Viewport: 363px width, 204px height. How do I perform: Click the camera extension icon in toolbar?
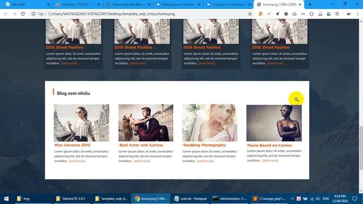(x=294, y=14)
